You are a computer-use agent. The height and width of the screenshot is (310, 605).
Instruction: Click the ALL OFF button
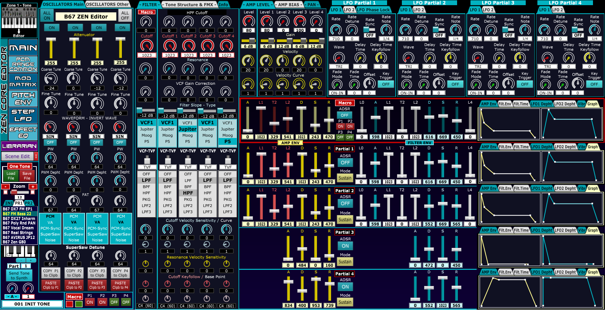coord(125,15)
